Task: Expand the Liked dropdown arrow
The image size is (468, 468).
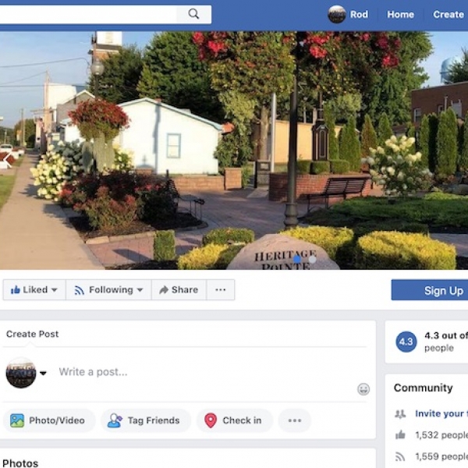Action: (55, 290)
